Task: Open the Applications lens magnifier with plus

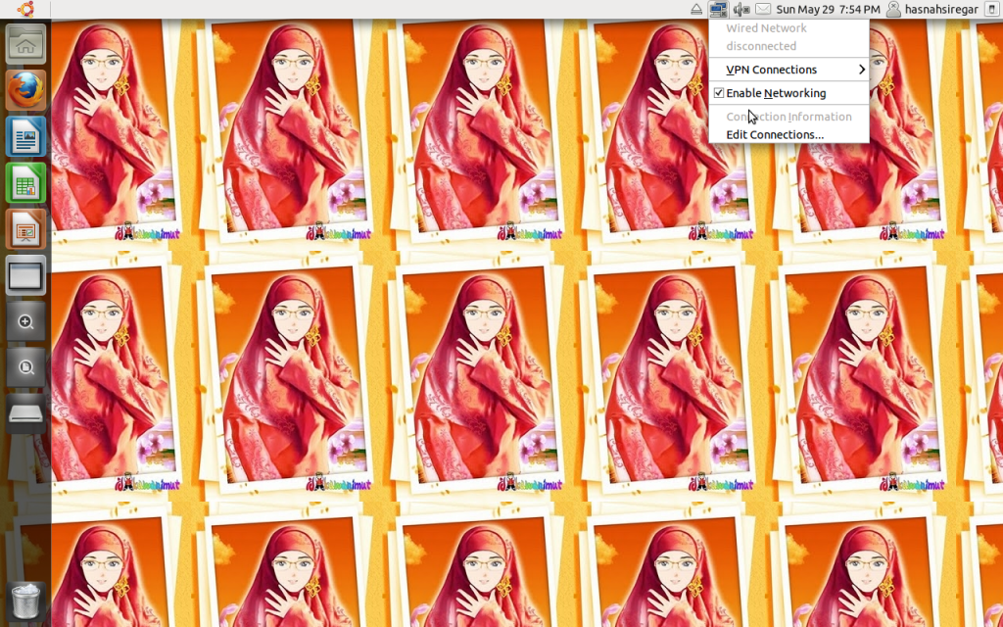Action: [25, 321]
